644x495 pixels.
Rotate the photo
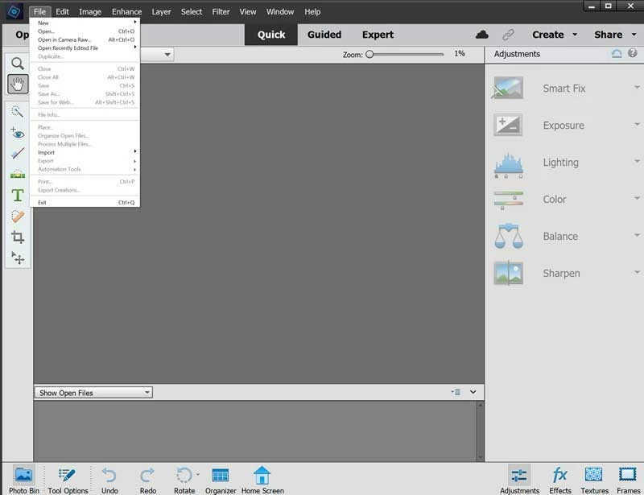184,480
